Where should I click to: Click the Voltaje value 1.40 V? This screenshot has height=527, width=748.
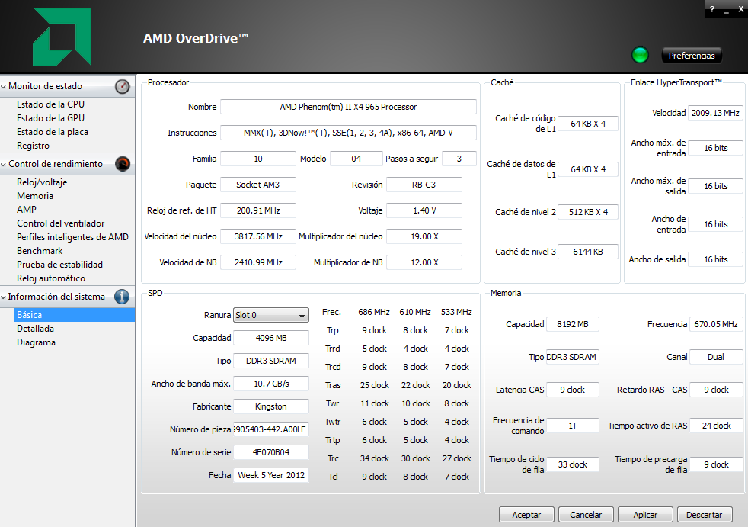pyautogui.click(x=424, y=210)
